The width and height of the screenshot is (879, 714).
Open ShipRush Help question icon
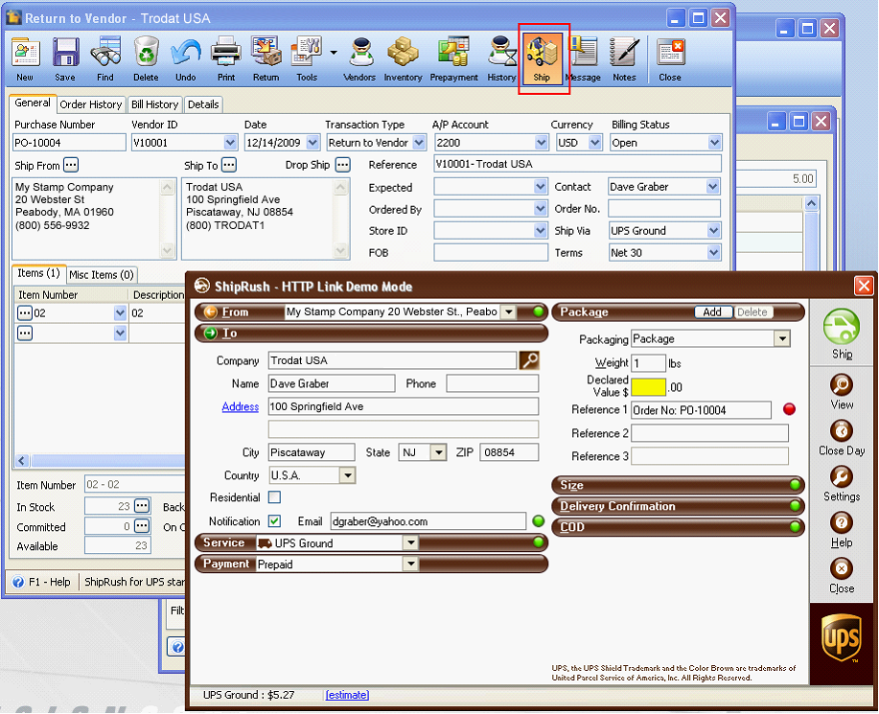pos(842,530)
